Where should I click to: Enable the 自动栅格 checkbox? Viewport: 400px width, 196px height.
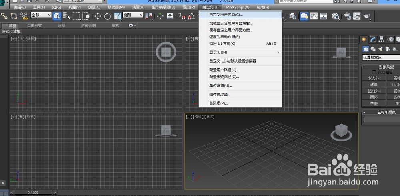pyautogui.click(x=374, y=72)
